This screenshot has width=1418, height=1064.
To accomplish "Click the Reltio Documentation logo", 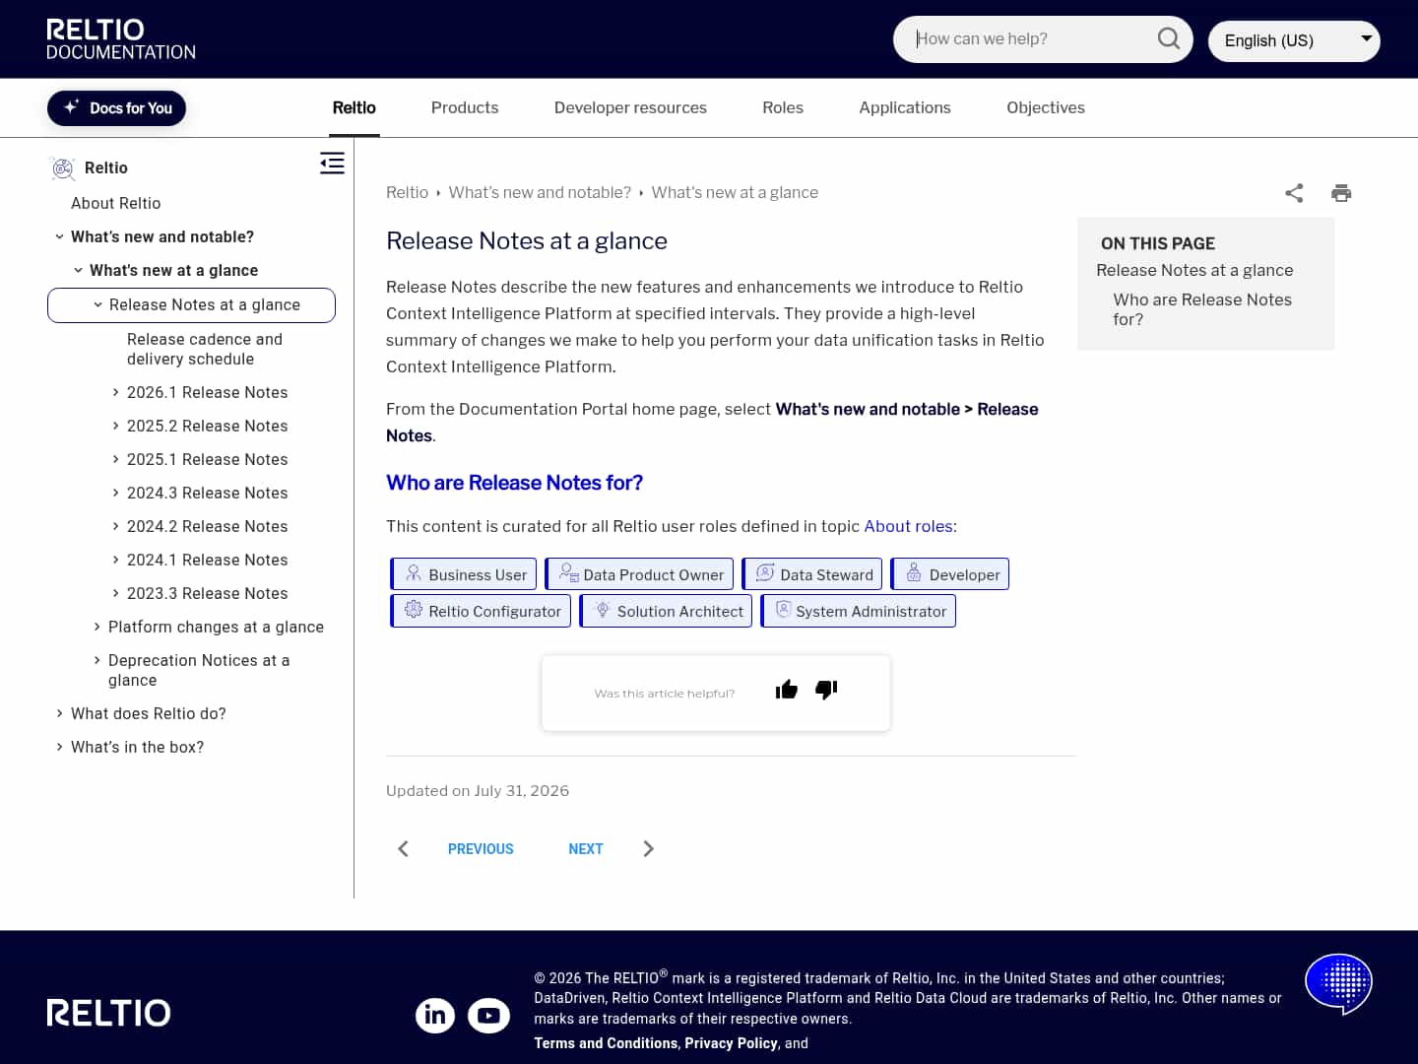I will [121, 39].
